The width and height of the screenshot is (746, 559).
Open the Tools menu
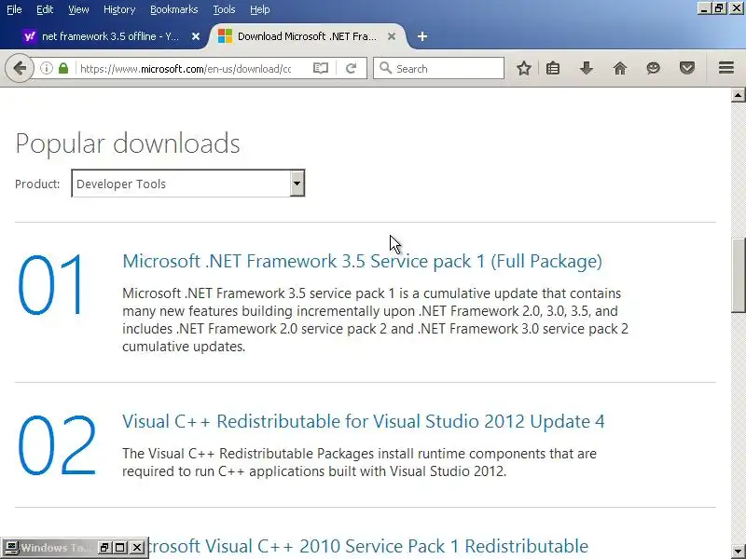(224, 9)
